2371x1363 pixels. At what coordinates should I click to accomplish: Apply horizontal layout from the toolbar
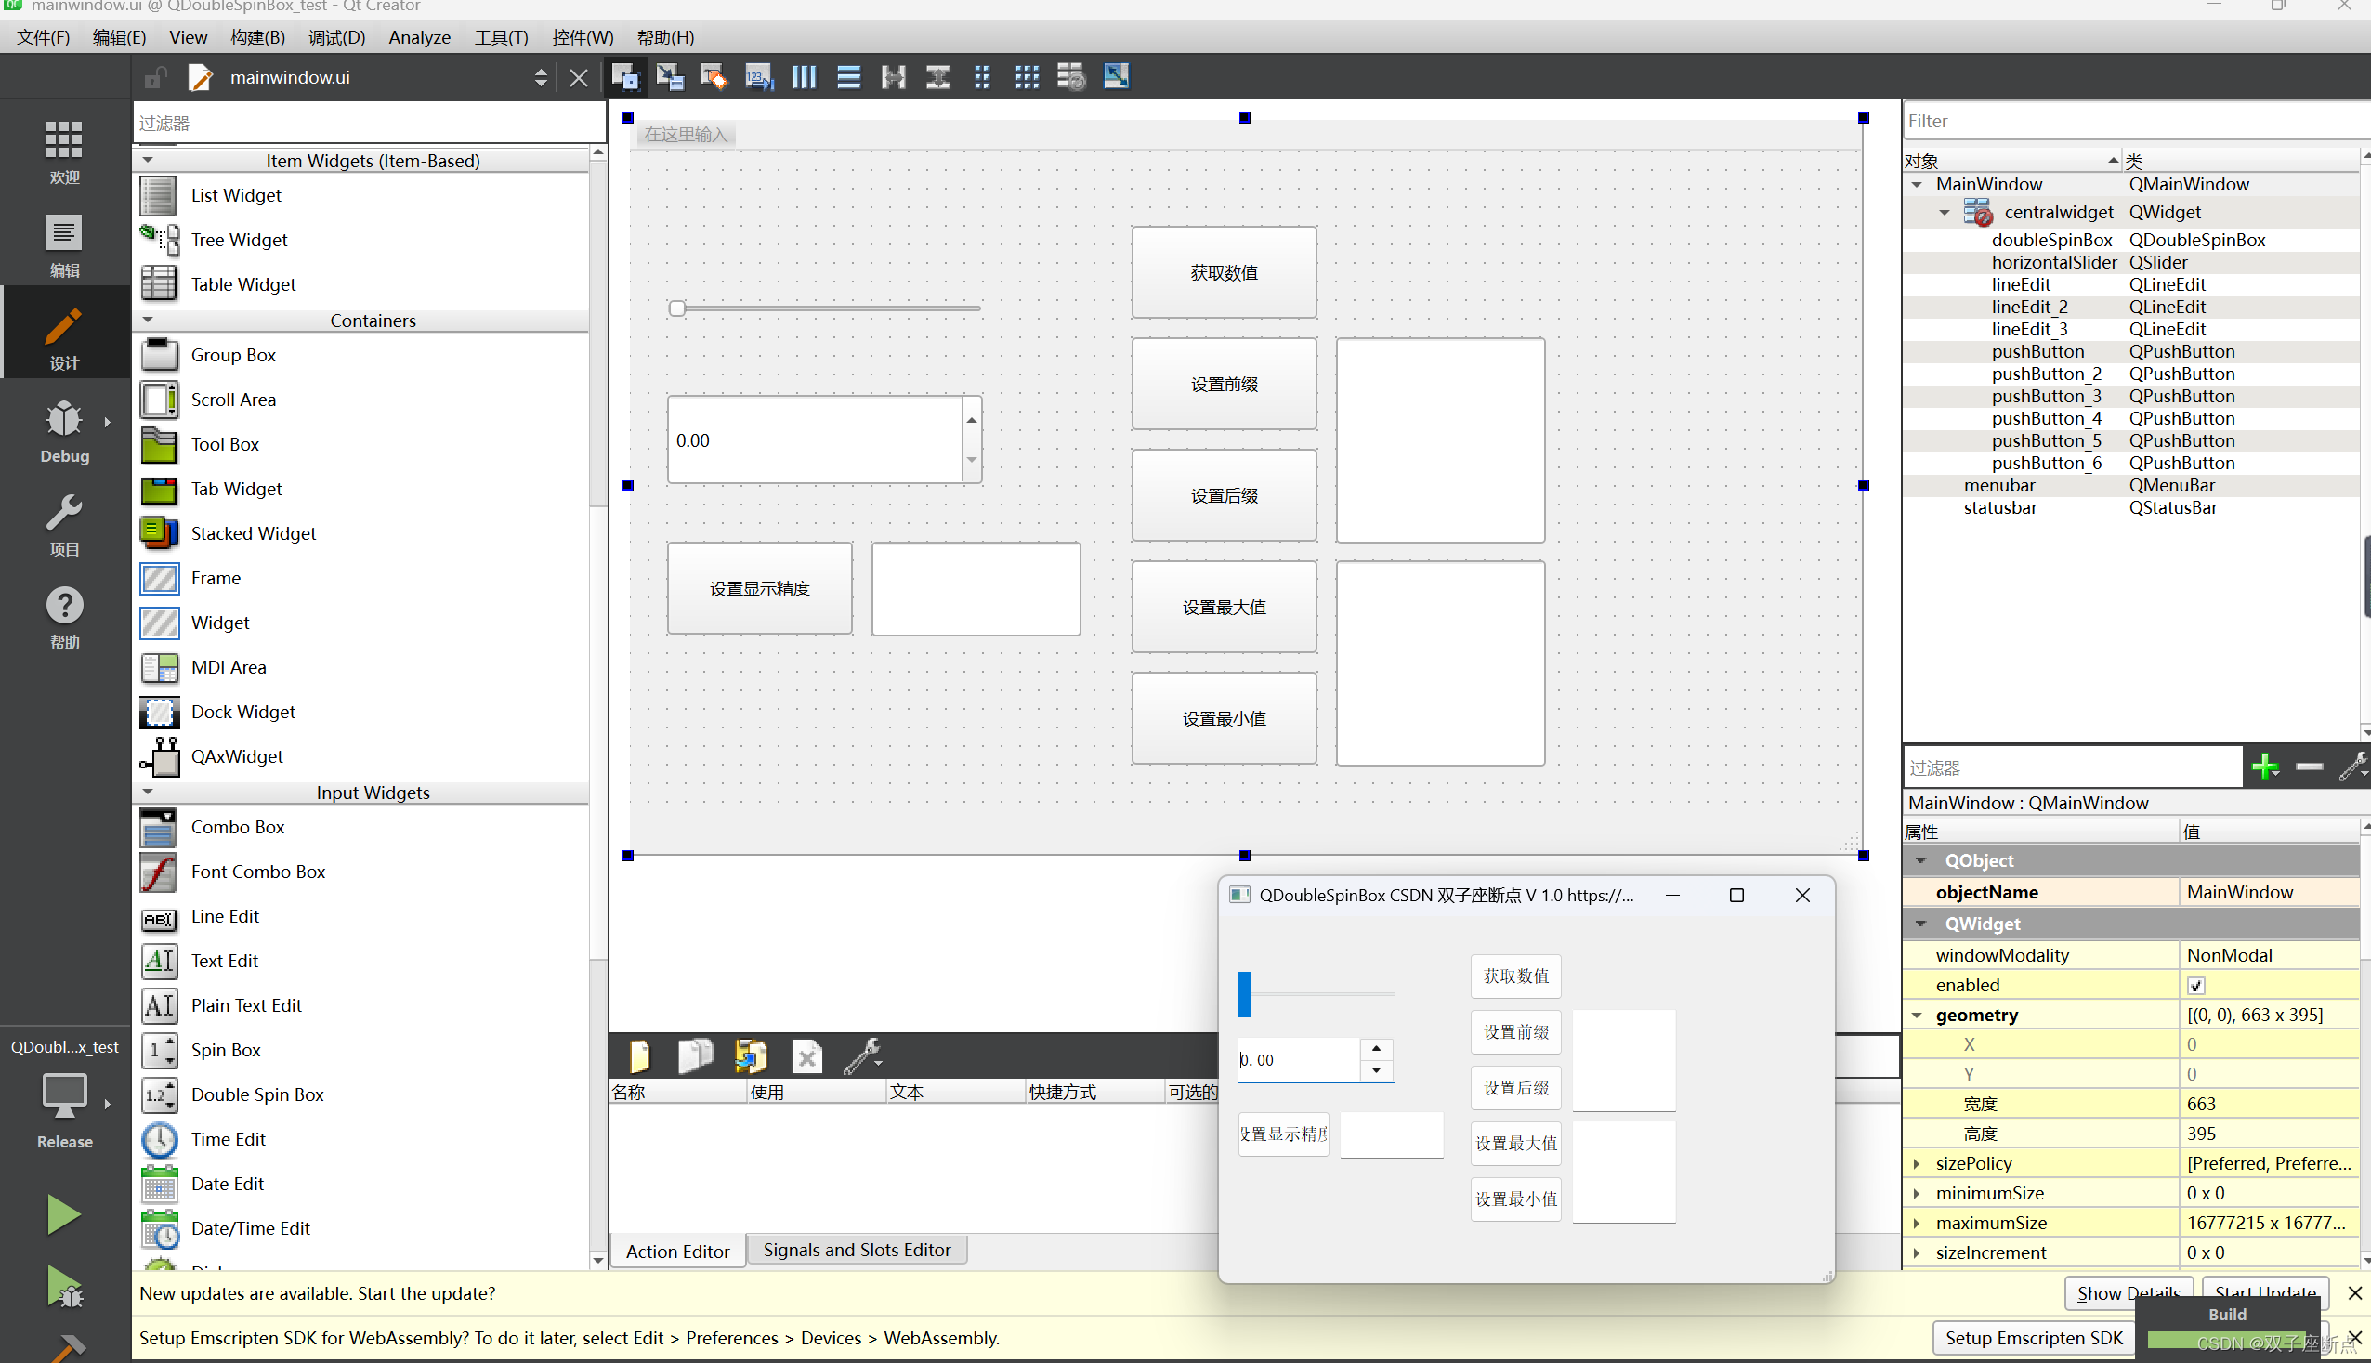click(x=804, y=77)
